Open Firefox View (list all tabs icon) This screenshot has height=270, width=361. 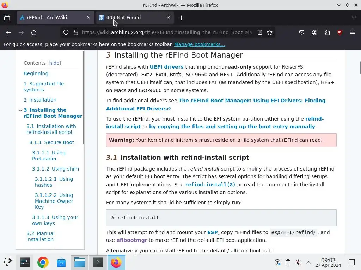pyautogui.click(x=7, y=18)
